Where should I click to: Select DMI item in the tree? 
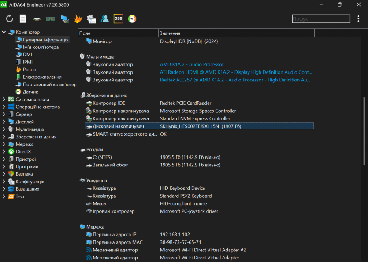27,55
